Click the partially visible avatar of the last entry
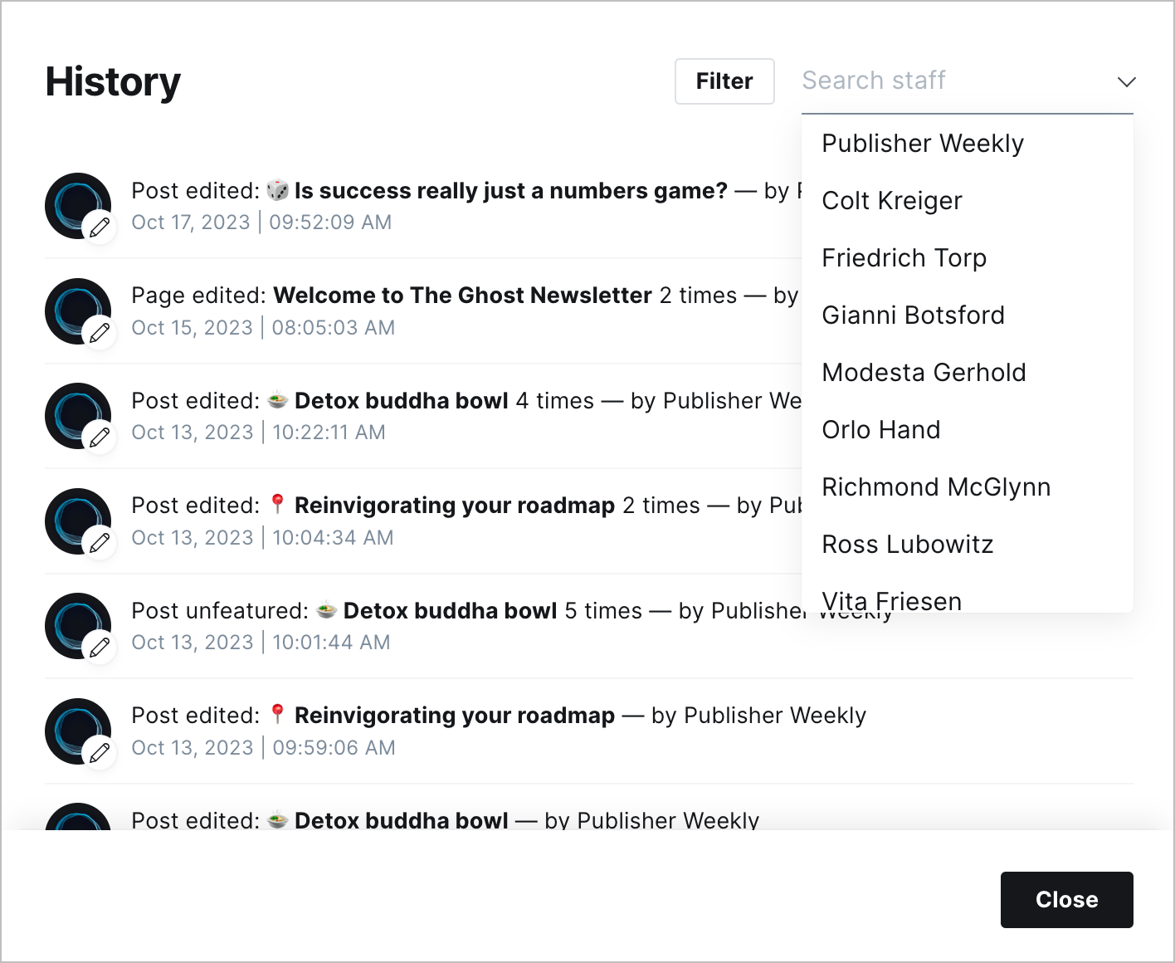This screenshot has width=1175, height=963. click(x=78, y=817)
